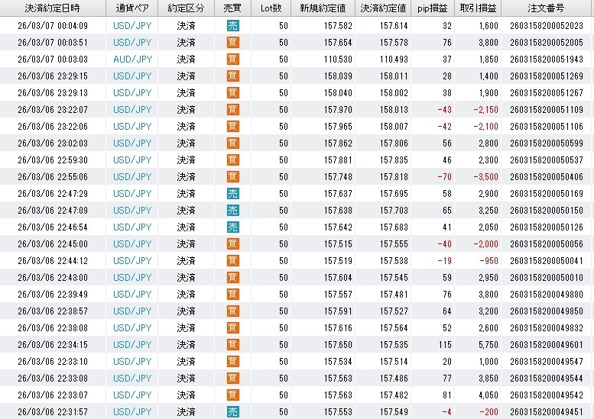The height and width of the screenshot is (419, 594).
Task: Sort by the 取引損益 column header
Action: [x=478, y=8]
